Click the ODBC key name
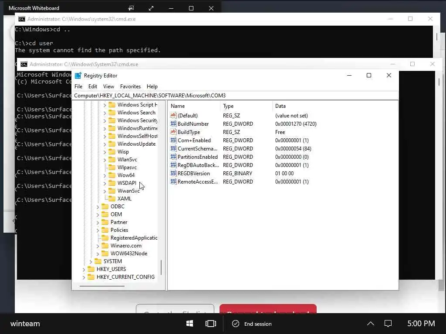Image resolution: width=446 pixels, height=334 pixels. click(118, 207)
